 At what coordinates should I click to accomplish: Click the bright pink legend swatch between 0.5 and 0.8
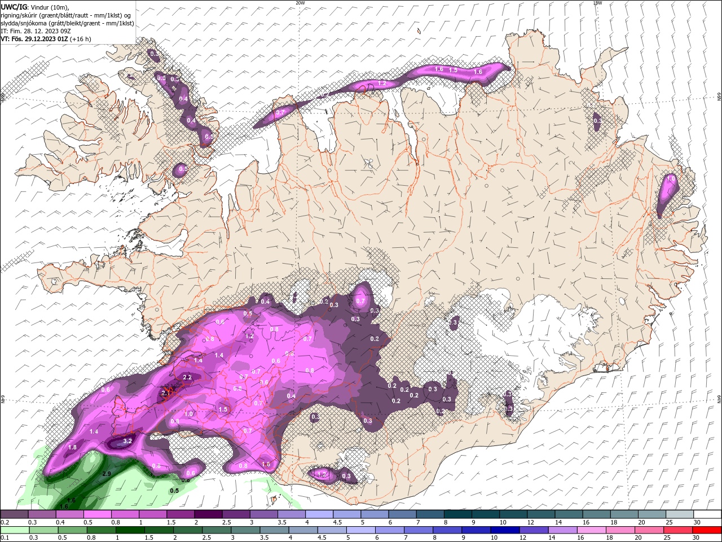click(x=97, y=514)
